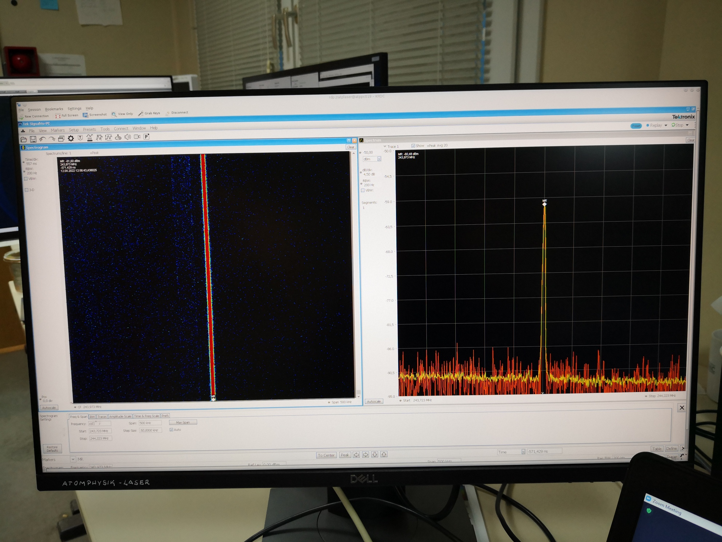Click the Screenshot icon in KRDC toolbar
The image size is (722, 542).
tap(86, 115)
